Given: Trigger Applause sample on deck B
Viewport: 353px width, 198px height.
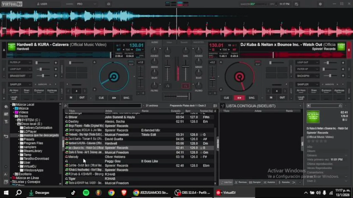Looking at the screenshot, I should (x=339, y=90).
